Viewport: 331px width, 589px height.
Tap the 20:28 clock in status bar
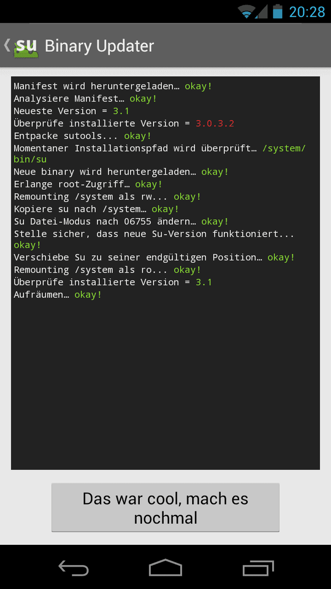tap(307, 12)
